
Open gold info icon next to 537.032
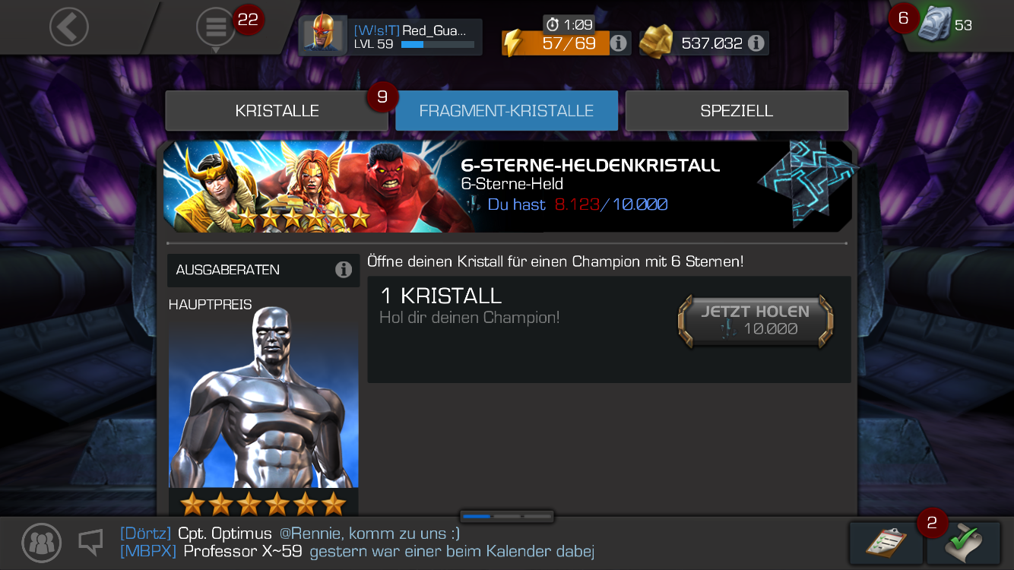tap(756, 43)
